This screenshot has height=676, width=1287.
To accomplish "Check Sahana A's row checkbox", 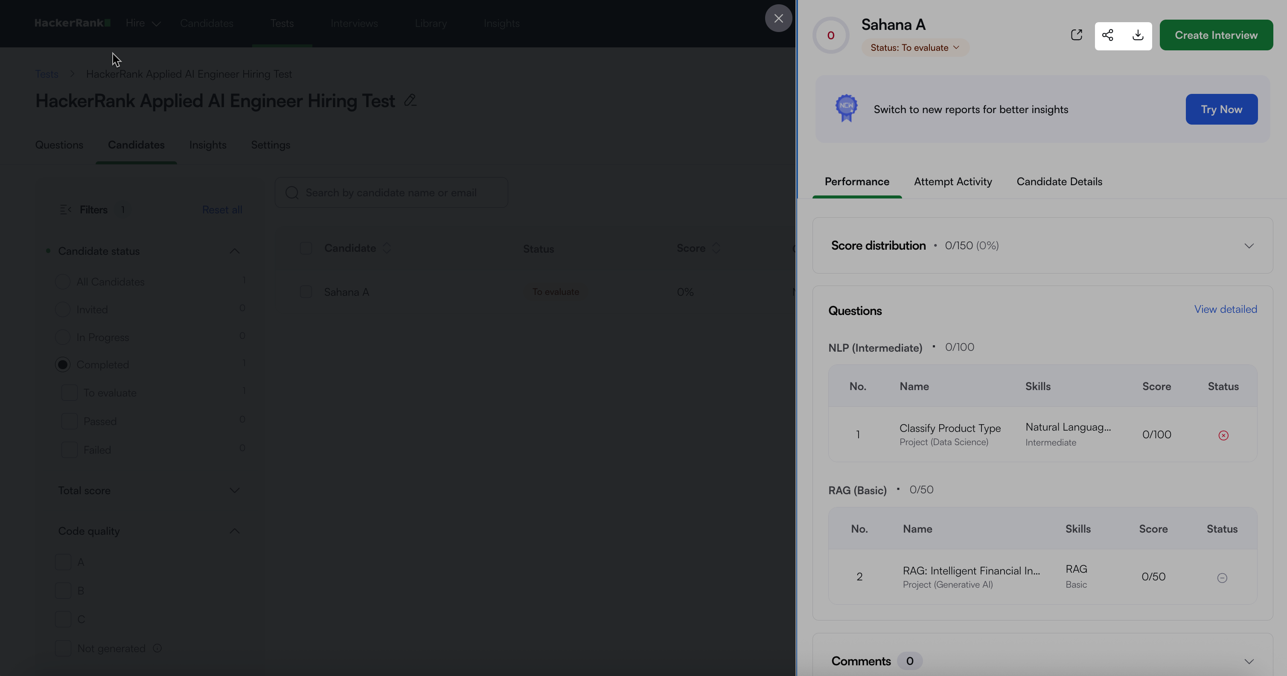I will click(306, 292).
